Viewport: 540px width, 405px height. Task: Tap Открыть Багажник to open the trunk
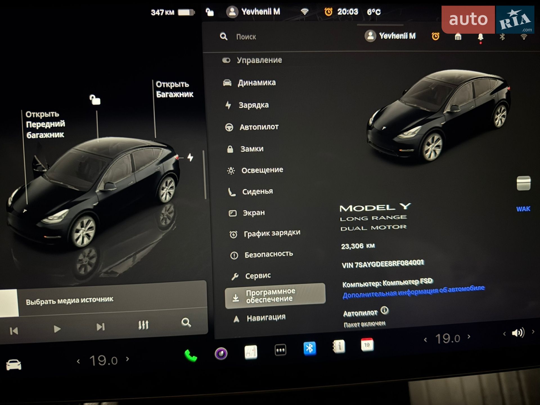click(x=174, y=89)
